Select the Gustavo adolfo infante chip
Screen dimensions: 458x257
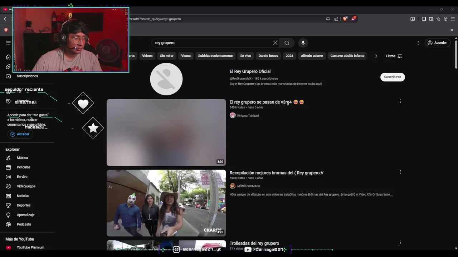click(347, 56)
